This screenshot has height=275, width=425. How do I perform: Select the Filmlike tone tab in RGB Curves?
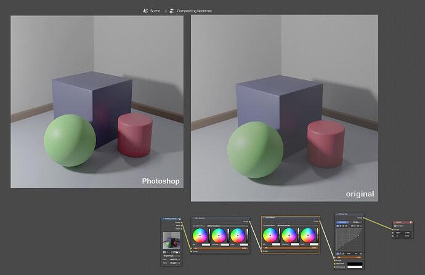coord(356,222)
